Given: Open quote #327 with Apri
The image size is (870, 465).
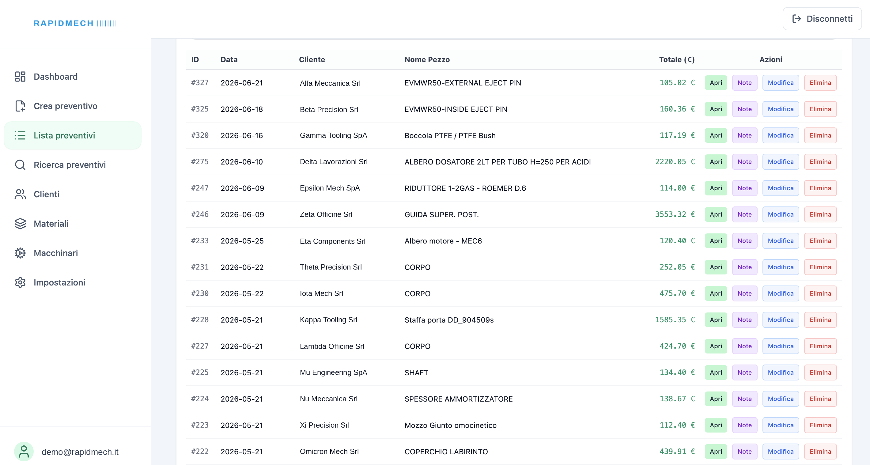Looking at the screenshot, I should pos(716,83).
